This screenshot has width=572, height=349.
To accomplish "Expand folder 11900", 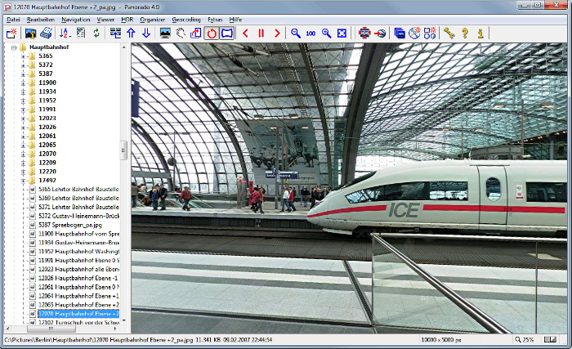I will click(24, 83).
